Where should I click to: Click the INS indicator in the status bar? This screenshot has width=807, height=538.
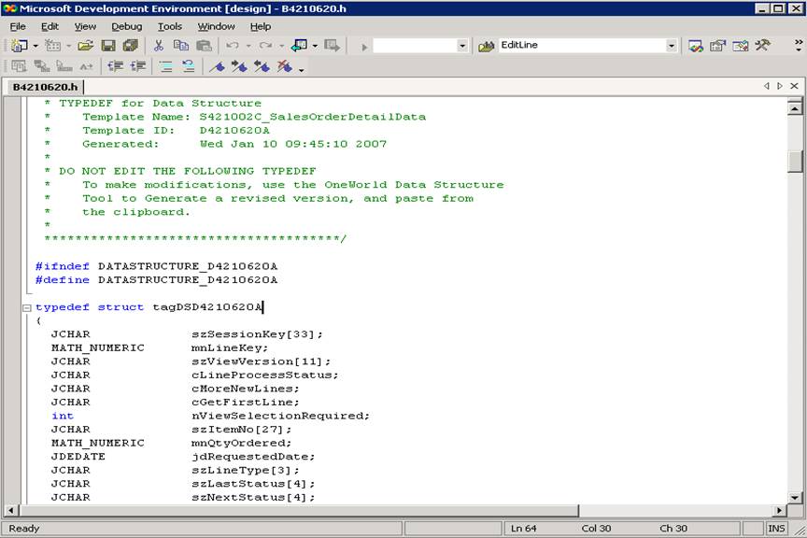(x=776, y=529)
